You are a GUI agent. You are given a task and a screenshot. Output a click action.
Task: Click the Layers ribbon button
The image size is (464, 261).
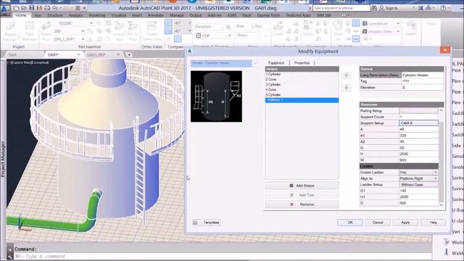tap(411, 29)
